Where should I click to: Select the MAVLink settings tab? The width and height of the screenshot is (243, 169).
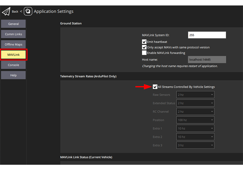[13, 55]
